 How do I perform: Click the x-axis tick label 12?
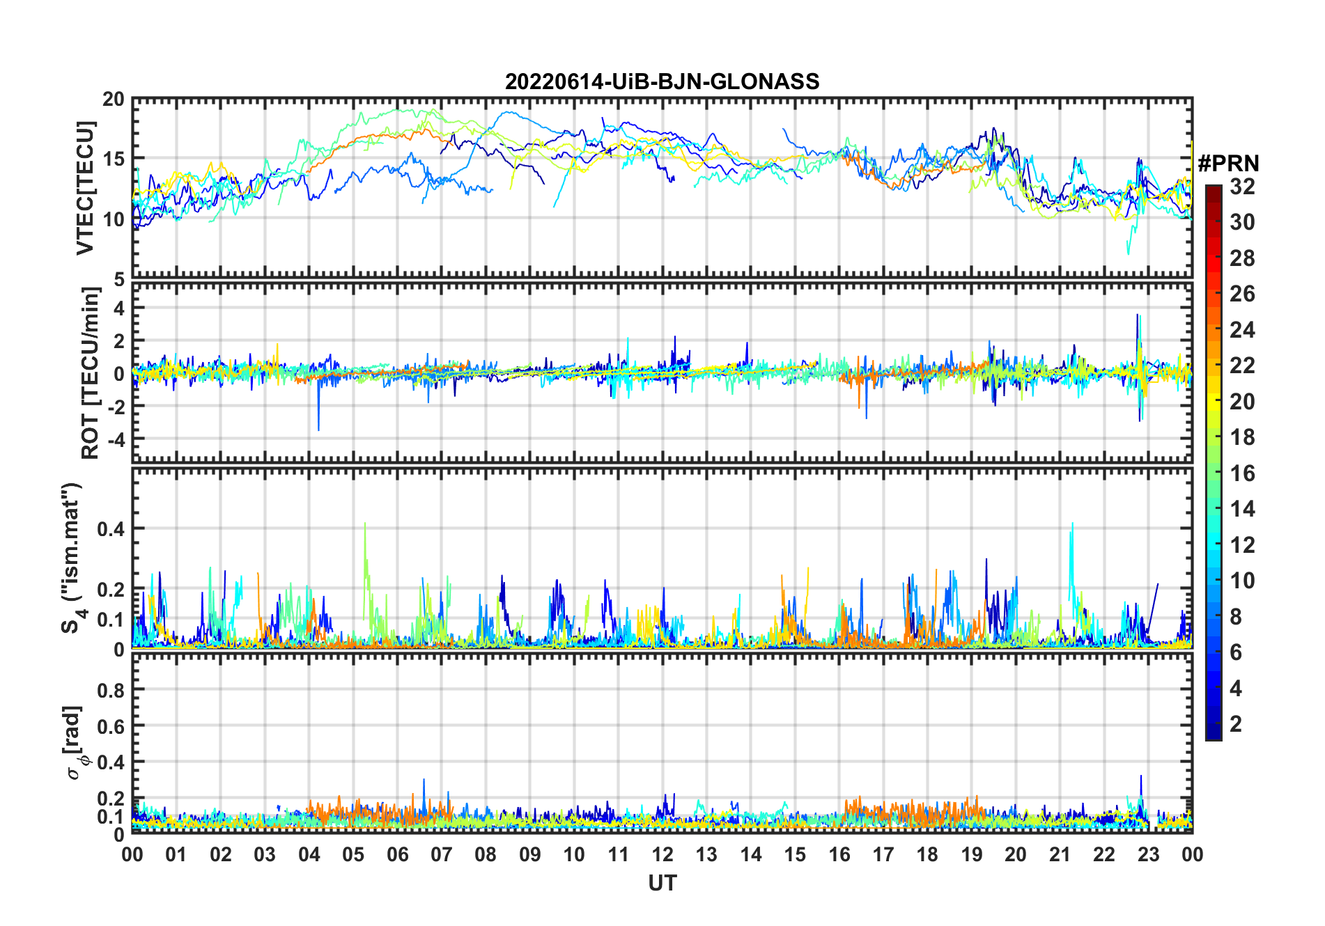pyautogui.click(x=662, y=855)
